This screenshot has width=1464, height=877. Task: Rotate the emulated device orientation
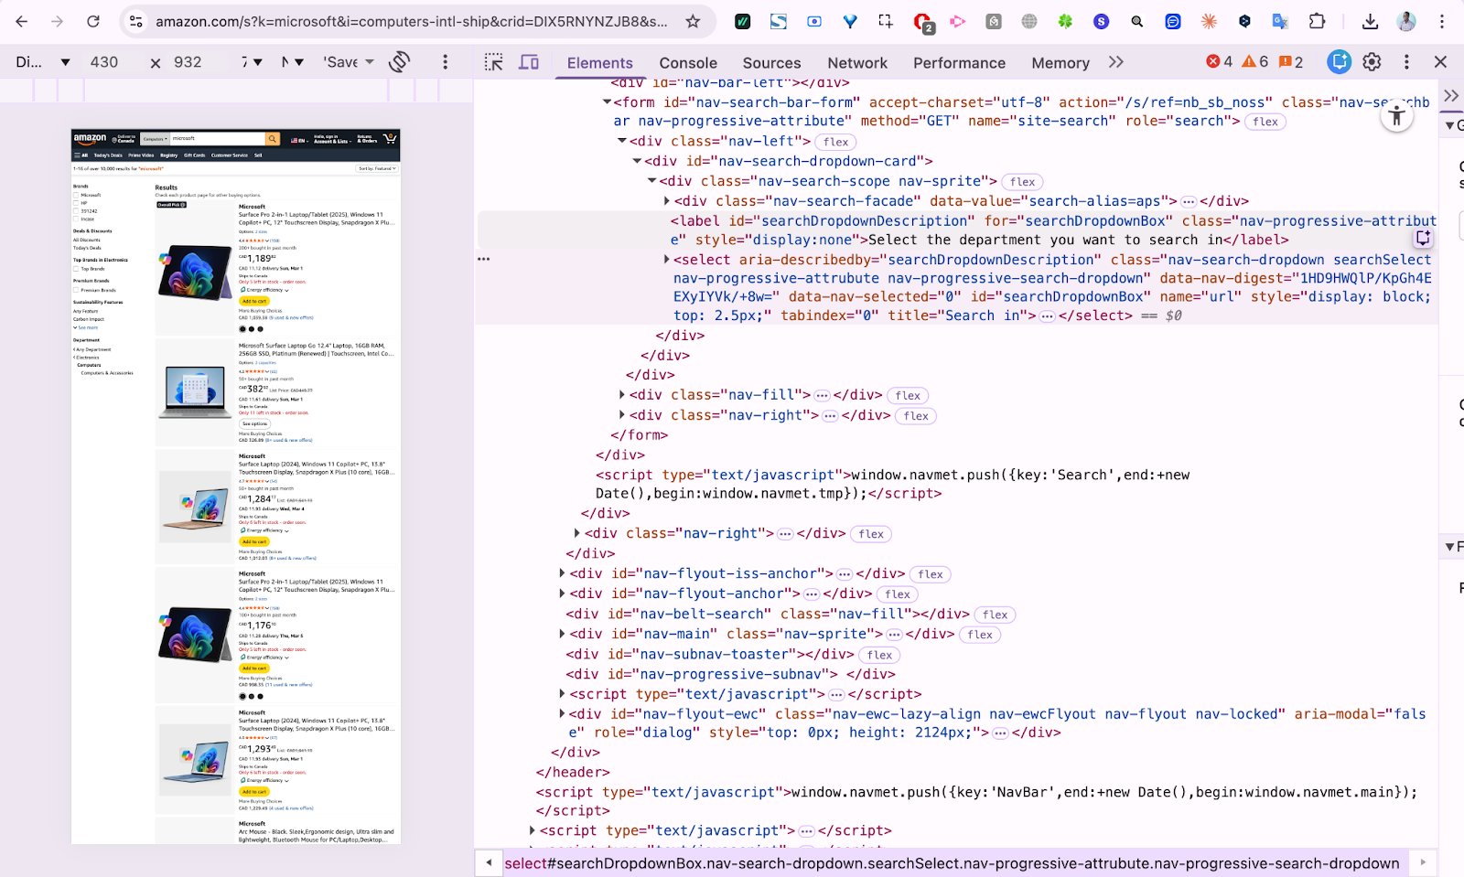(x=399, y=62)
